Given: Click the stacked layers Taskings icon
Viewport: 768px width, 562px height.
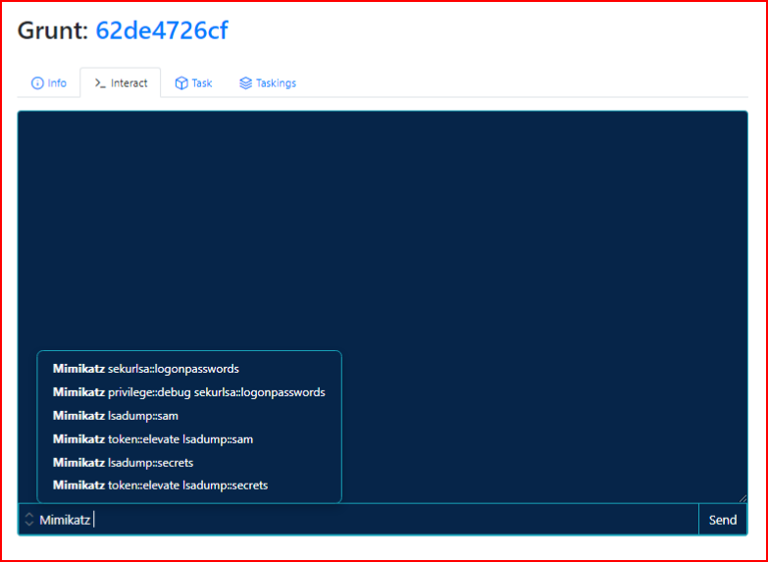Looking at the screenshot, I should click(x=245, y=83).
